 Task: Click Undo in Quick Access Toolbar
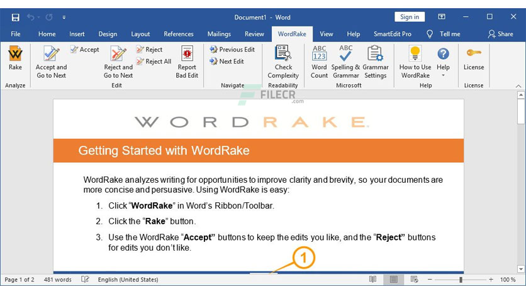point(31,17)
